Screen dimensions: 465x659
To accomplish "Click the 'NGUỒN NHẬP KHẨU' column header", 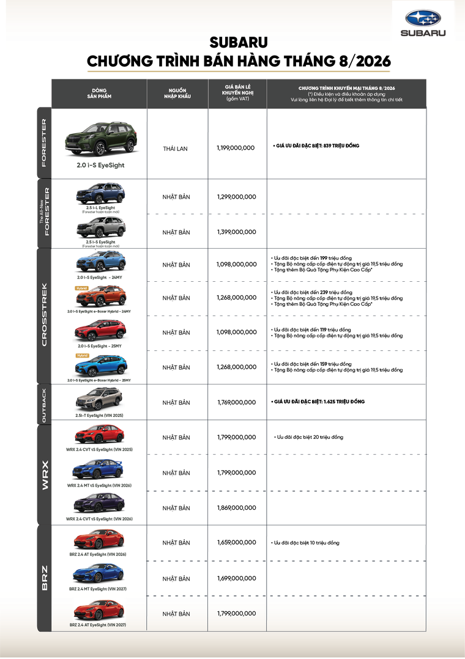I will pyautogui.click(x=177, y=94).
